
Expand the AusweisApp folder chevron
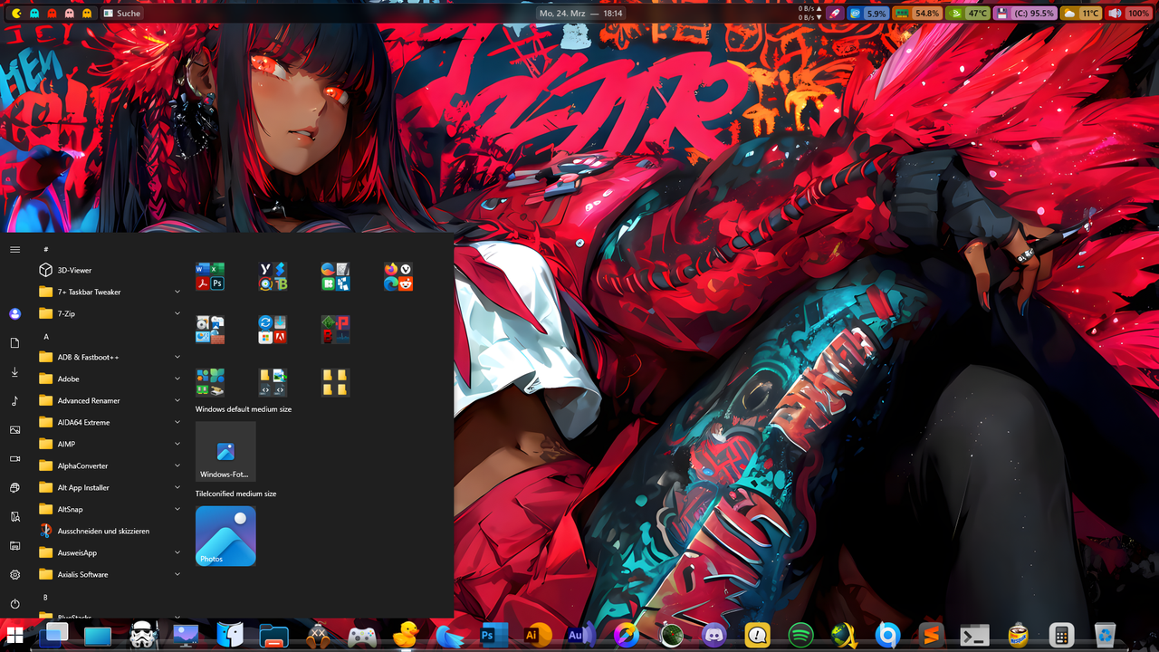coord(177,552)
